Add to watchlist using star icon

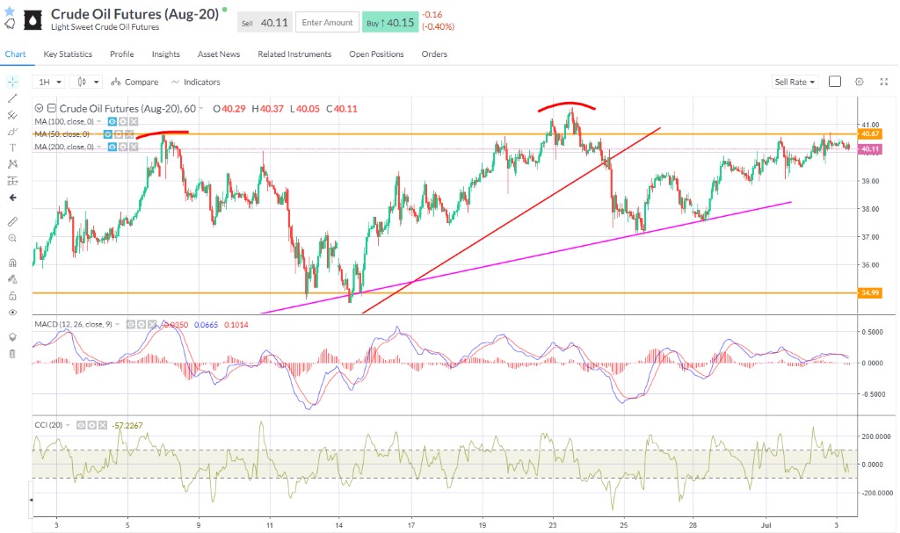[x=10, y=9]
